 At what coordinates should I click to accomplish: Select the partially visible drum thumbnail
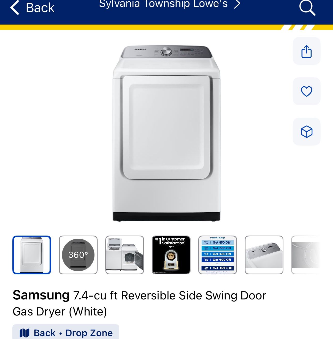click(x=306, y=255)
